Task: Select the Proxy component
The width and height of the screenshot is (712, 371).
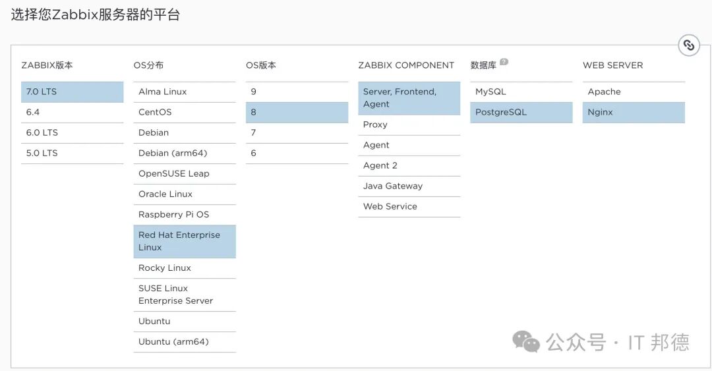Action: pos(409,125)
